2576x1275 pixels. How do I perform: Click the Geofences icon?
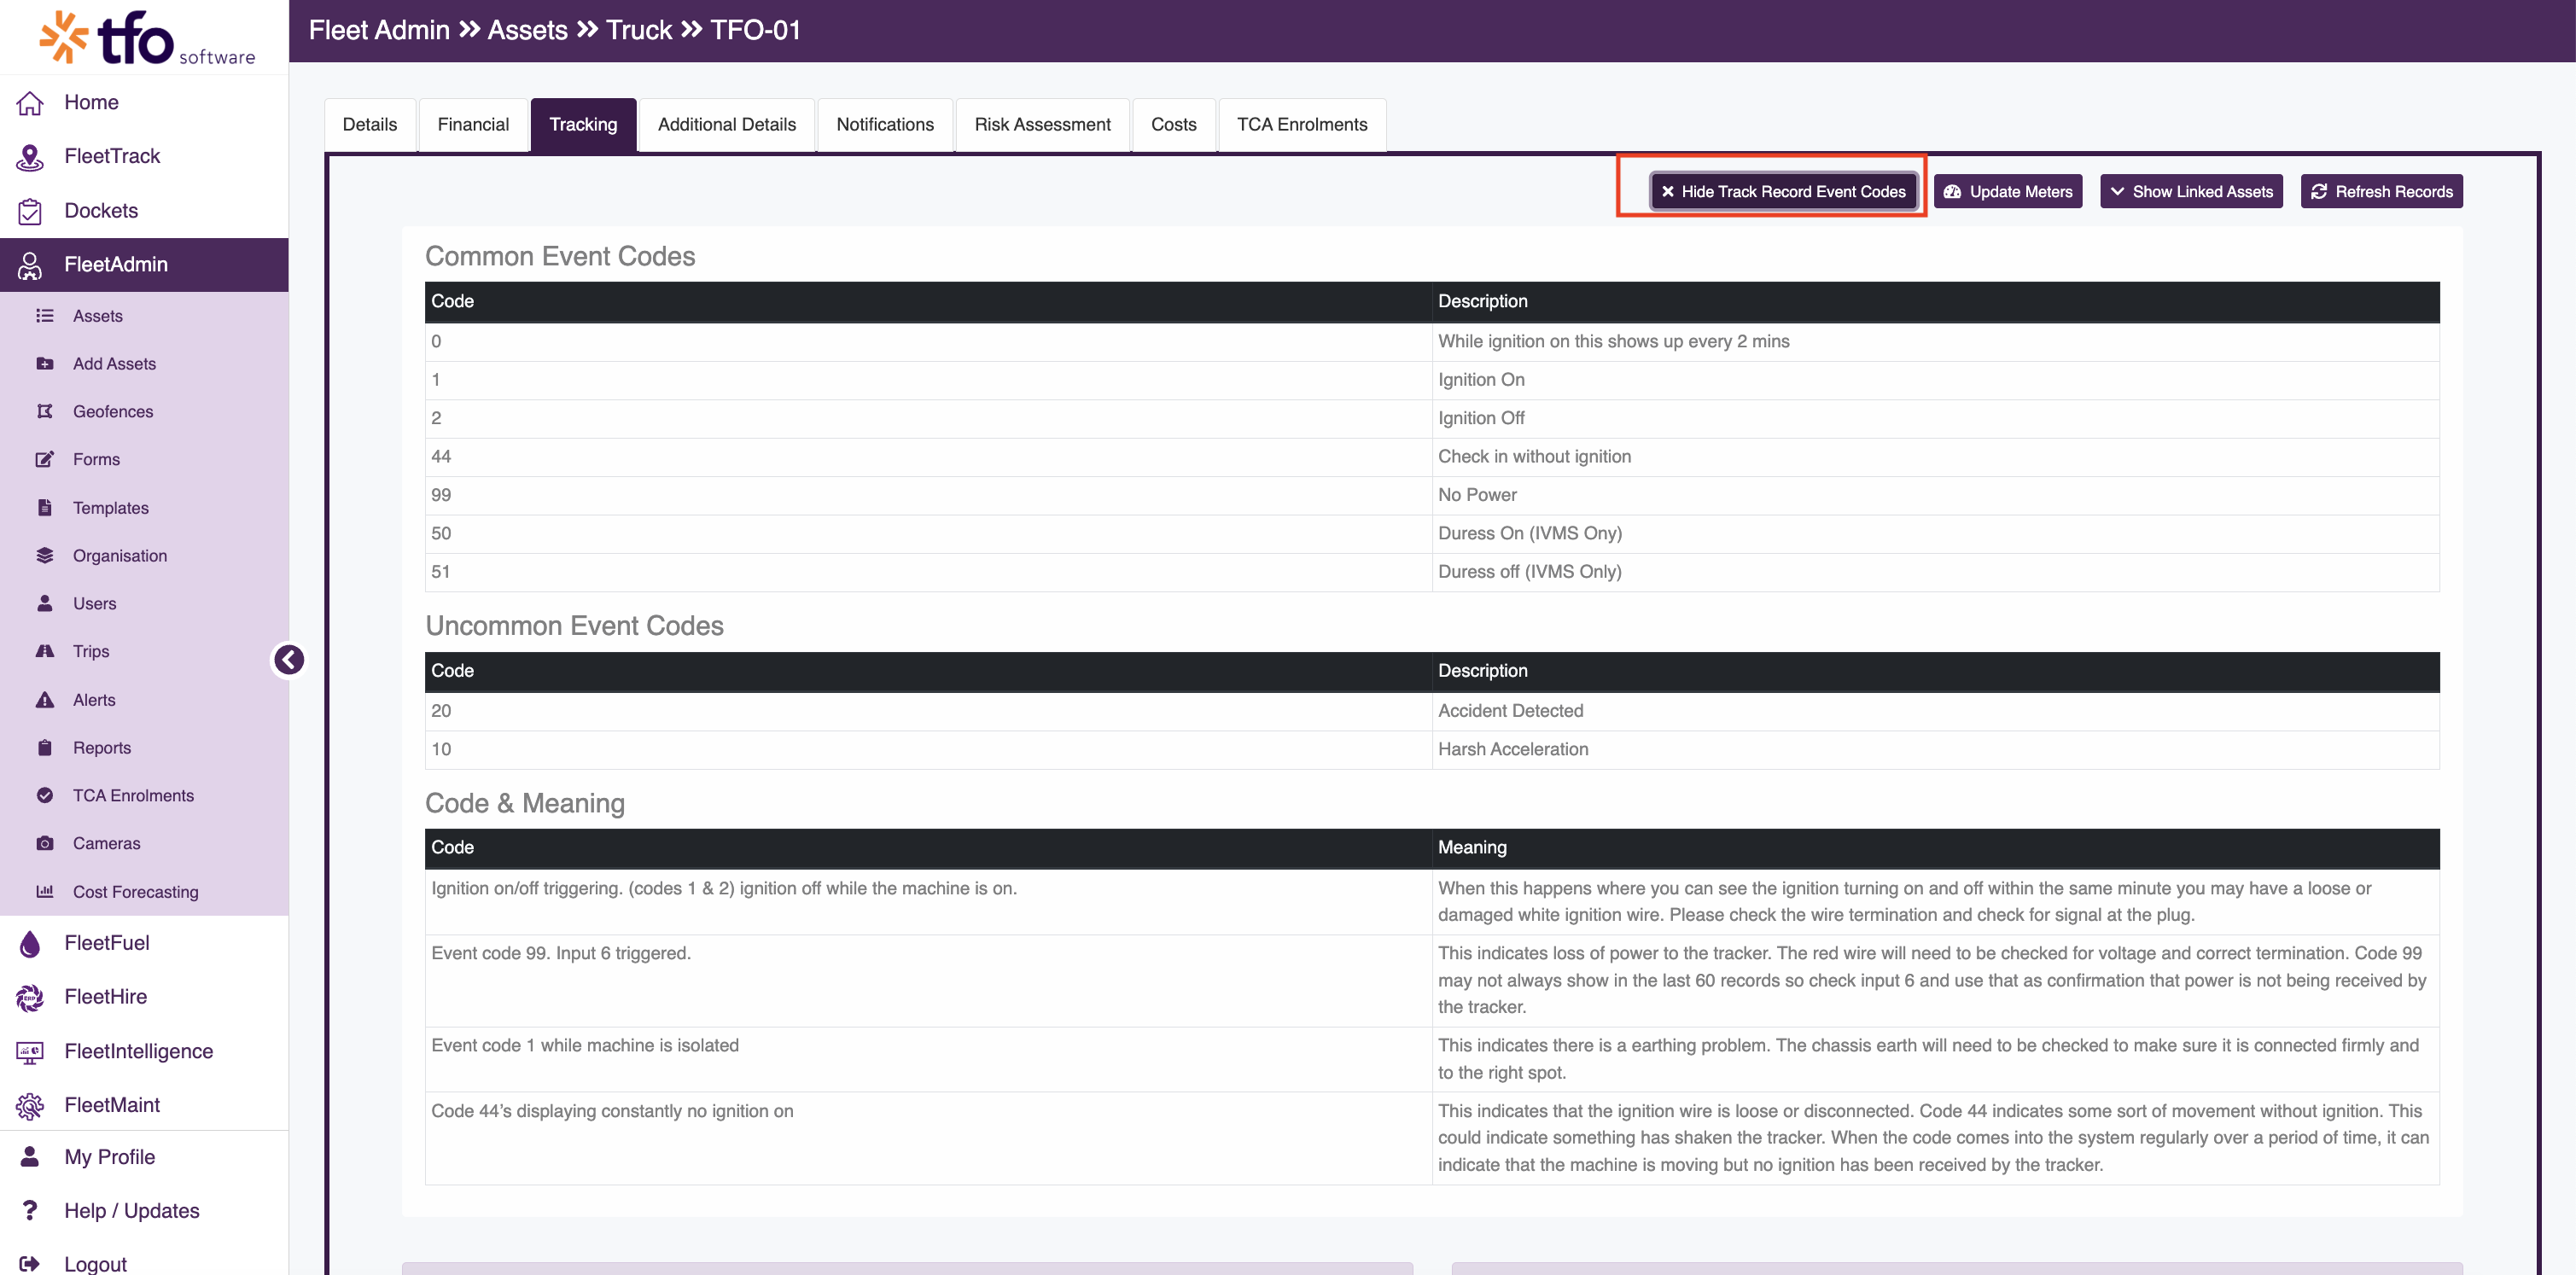[45, 411]
